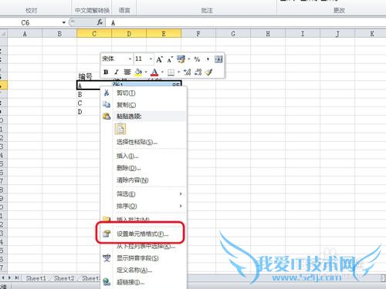The width and height of the screenshot is (386, 289).
Task: Select column H header
Action: [268, 34]
